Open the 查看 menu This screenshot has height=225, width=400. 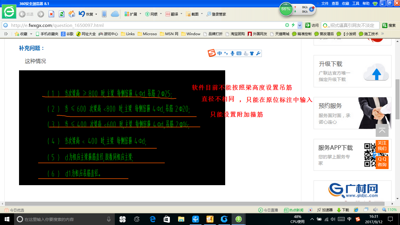coord(335,4)
